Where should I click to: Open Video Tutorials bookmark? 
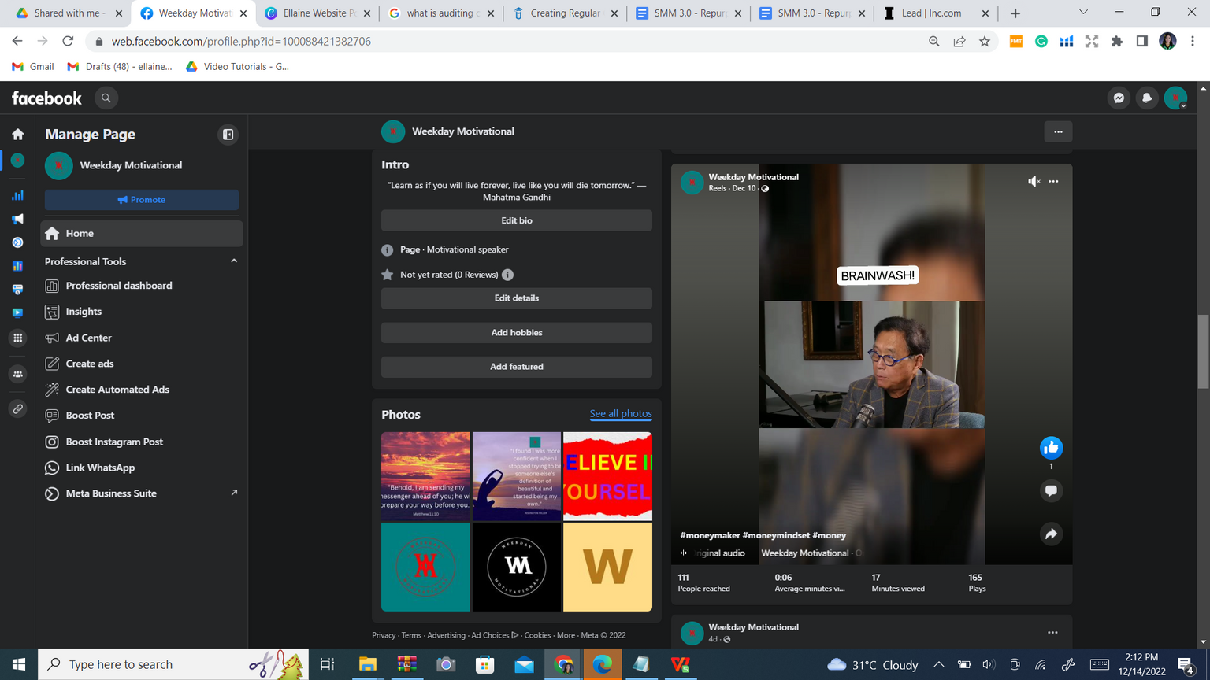pyautogui.click(x=237, y=67)
